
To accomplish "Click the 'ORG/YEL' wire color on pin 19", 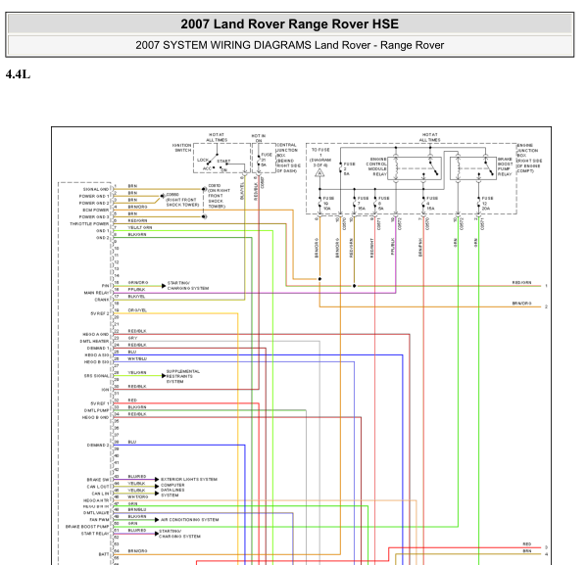I will (137, 310).
